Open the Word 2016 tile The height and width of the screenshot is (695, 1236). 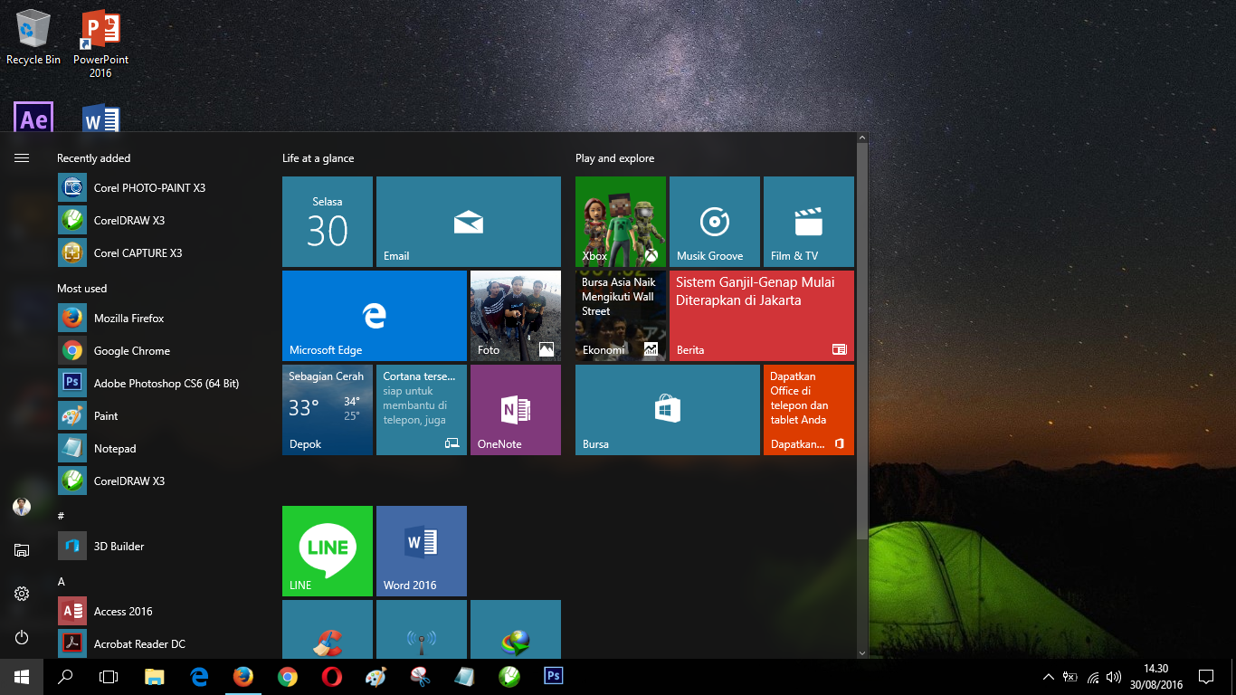tap(422, 551)
